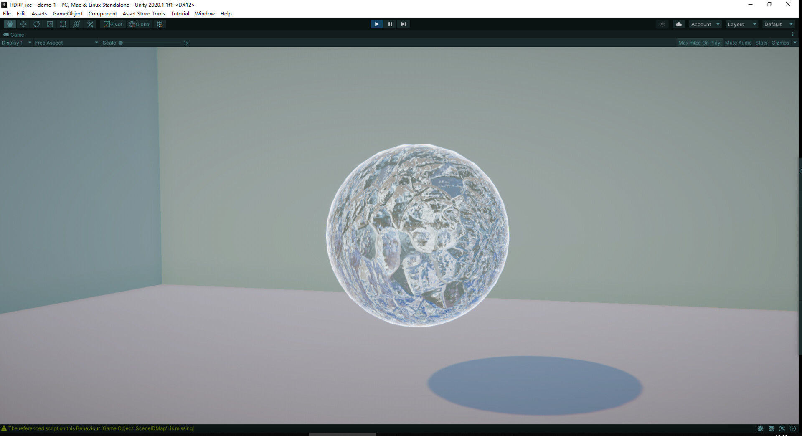Viewport: 802px width, 436px height.
Task: Enable Maximize On Play
Action: (x=700, y=43)
